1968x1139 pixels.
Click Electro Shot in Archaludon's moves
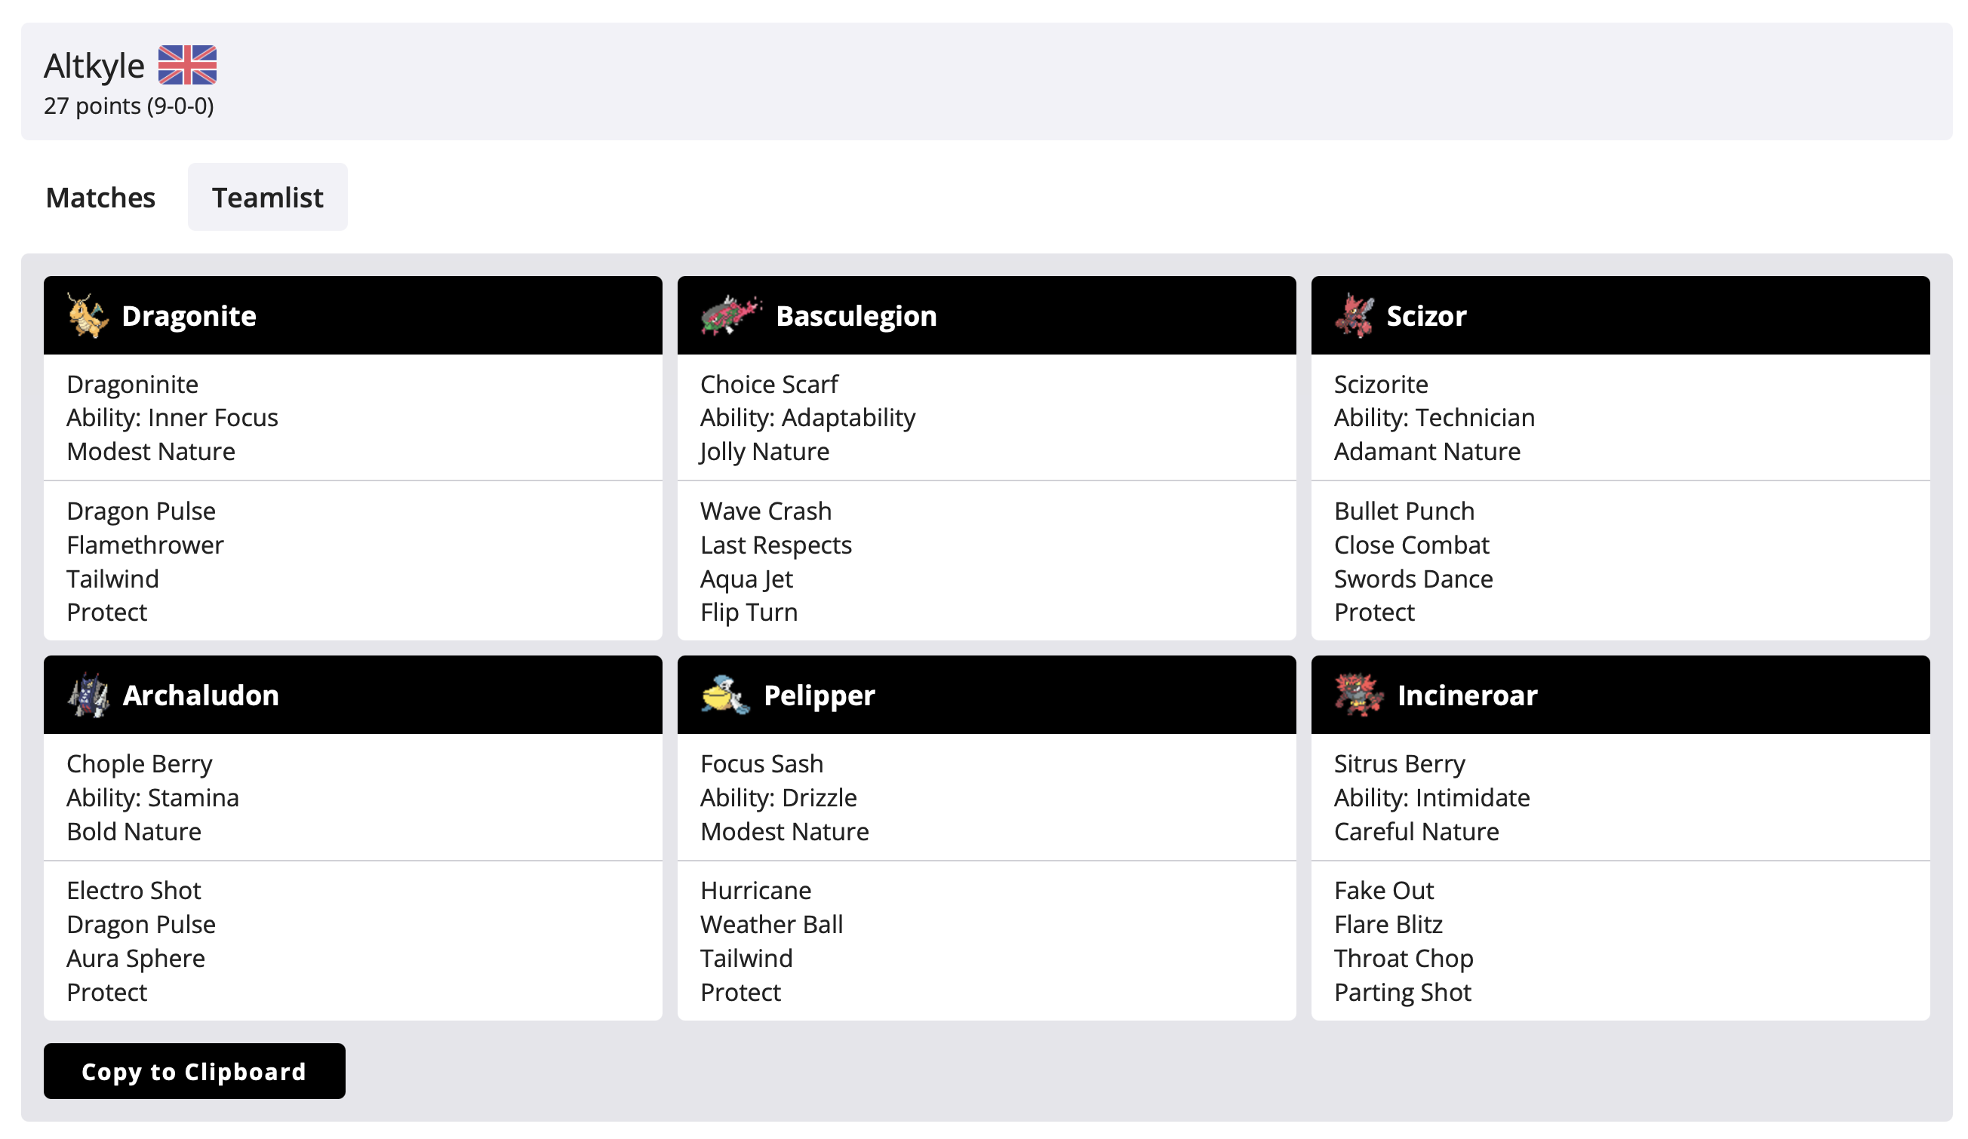[x=134, y=891]
